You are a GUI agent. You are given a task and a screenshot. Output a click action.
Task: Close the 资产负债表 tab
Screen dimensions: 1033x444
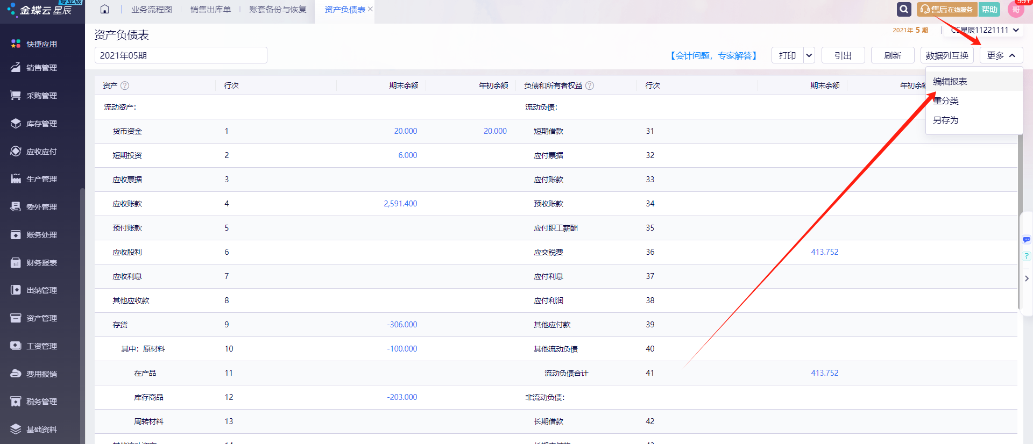370,9
